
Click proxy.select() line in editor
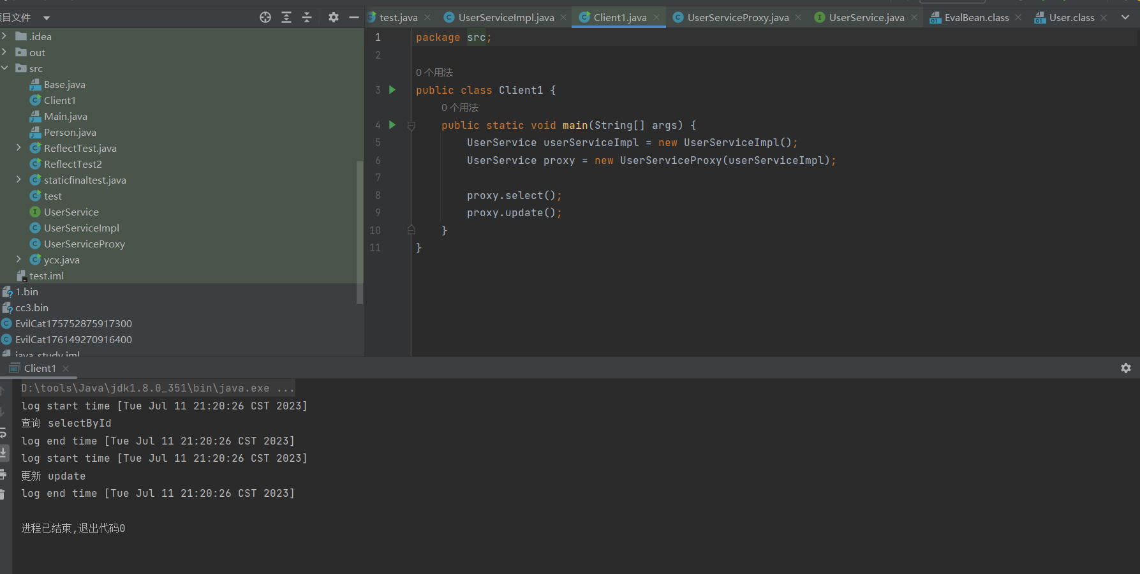click(514, 195)
